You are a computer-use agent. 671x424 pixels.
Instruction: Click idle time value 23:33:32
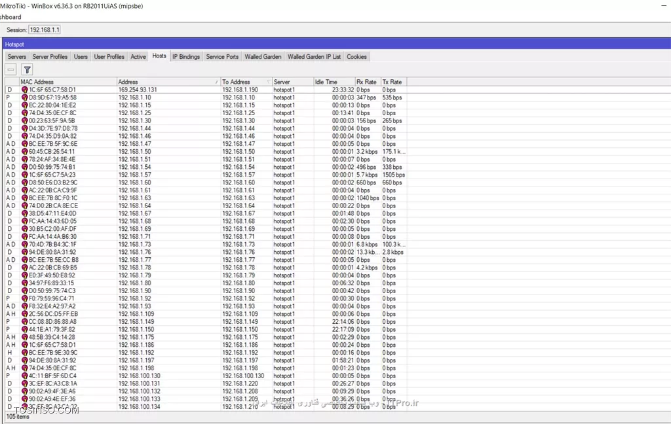coord(343,90)
